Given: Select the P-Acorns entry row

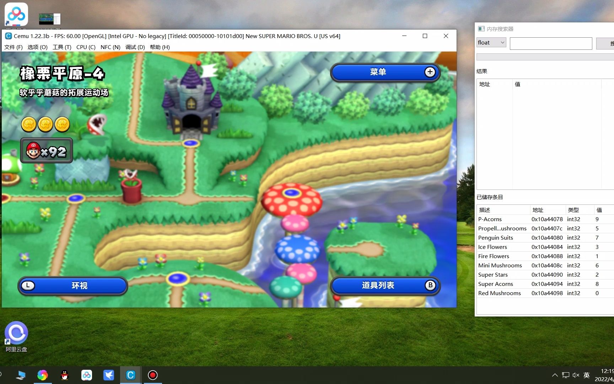Looking at the screenshot, I should (x=545, y=219).
